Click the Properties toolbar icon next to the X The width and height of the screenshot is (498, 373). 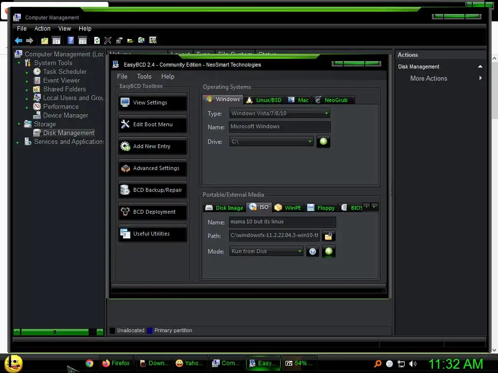coord(119,40)
